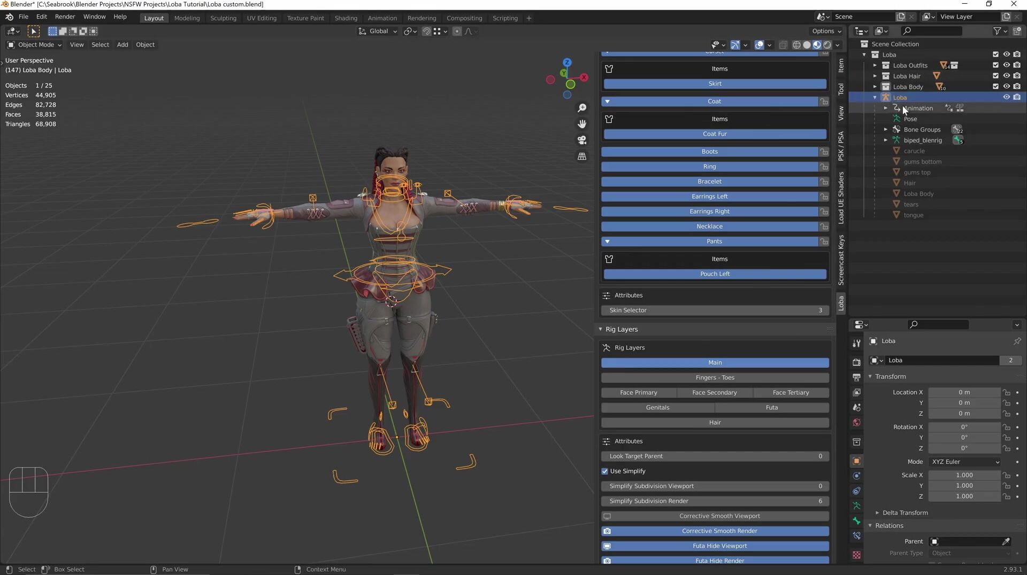
Task: Open the Sculpting workspace tab
Action: tap(223, 18)
